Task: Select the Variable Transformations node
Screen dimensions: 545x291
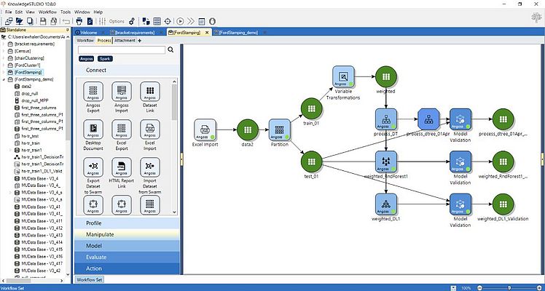Action: point(343,76)
